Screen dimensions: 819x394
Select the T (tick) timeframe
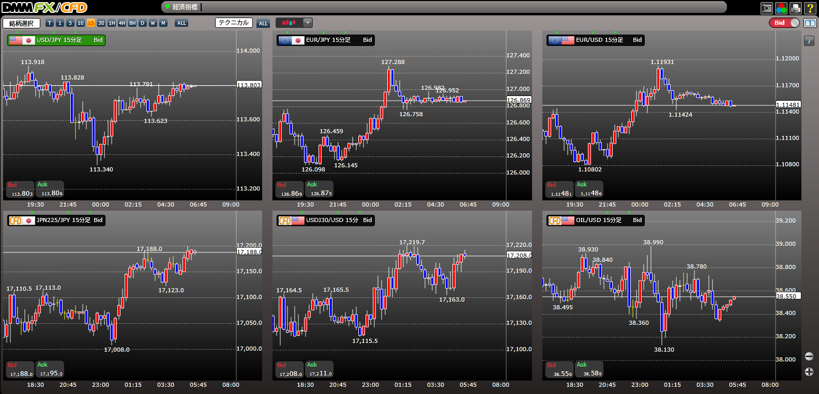(50, 23)
